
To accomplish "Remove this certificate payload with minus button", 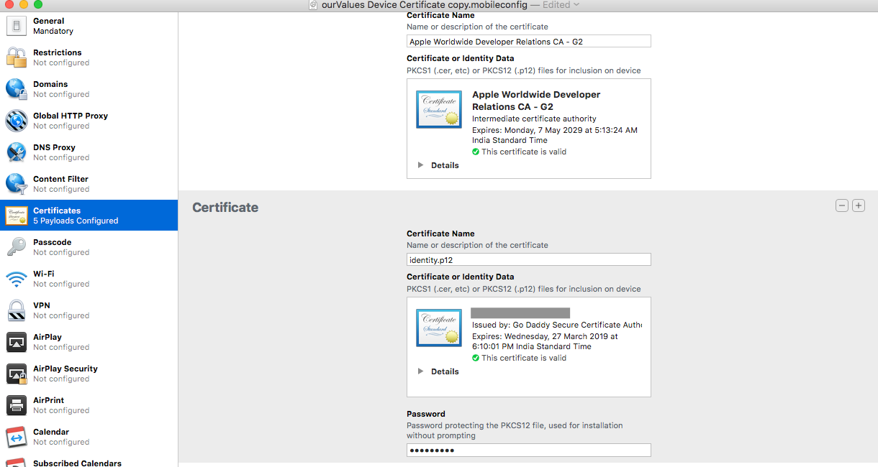I will pos(841,206).
